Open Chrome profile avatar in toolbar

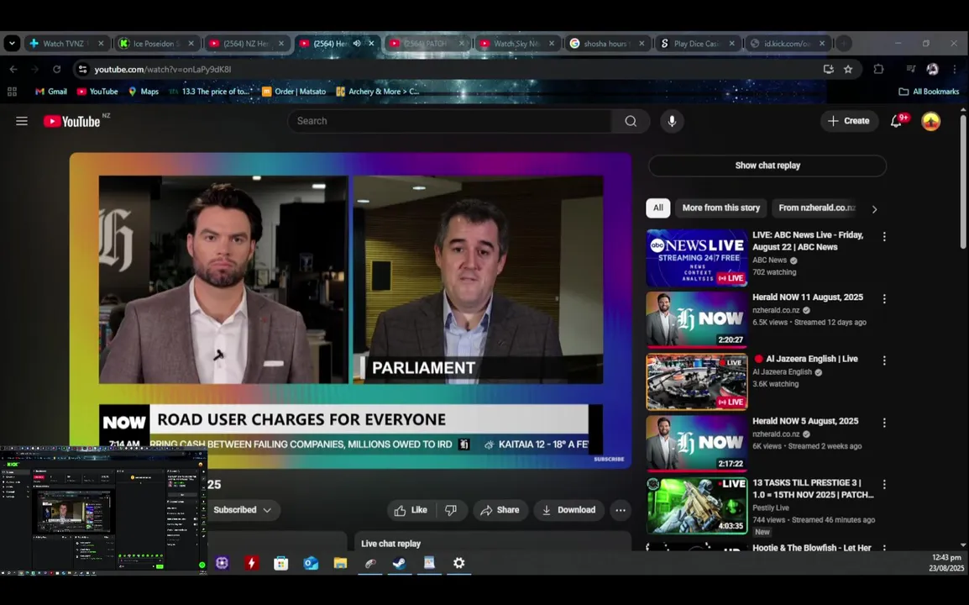click(933, 69)
